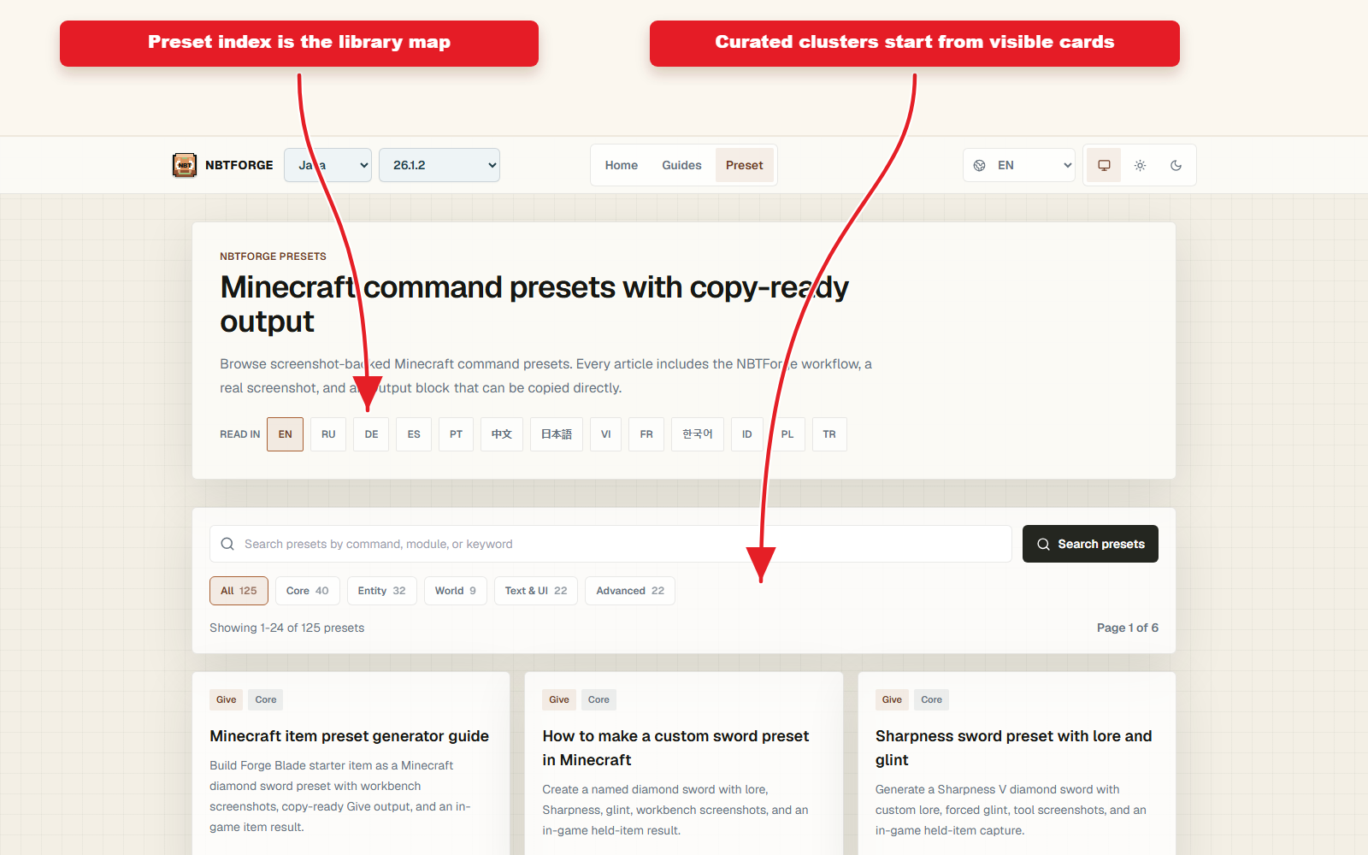Filter by Core 40 presets
Image resolution: width=1368 pixels, height=855 pixels.
(308, 591)
